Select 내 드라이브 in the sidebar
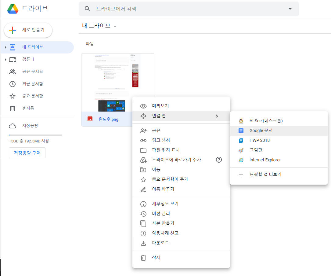 click(37, 47)
